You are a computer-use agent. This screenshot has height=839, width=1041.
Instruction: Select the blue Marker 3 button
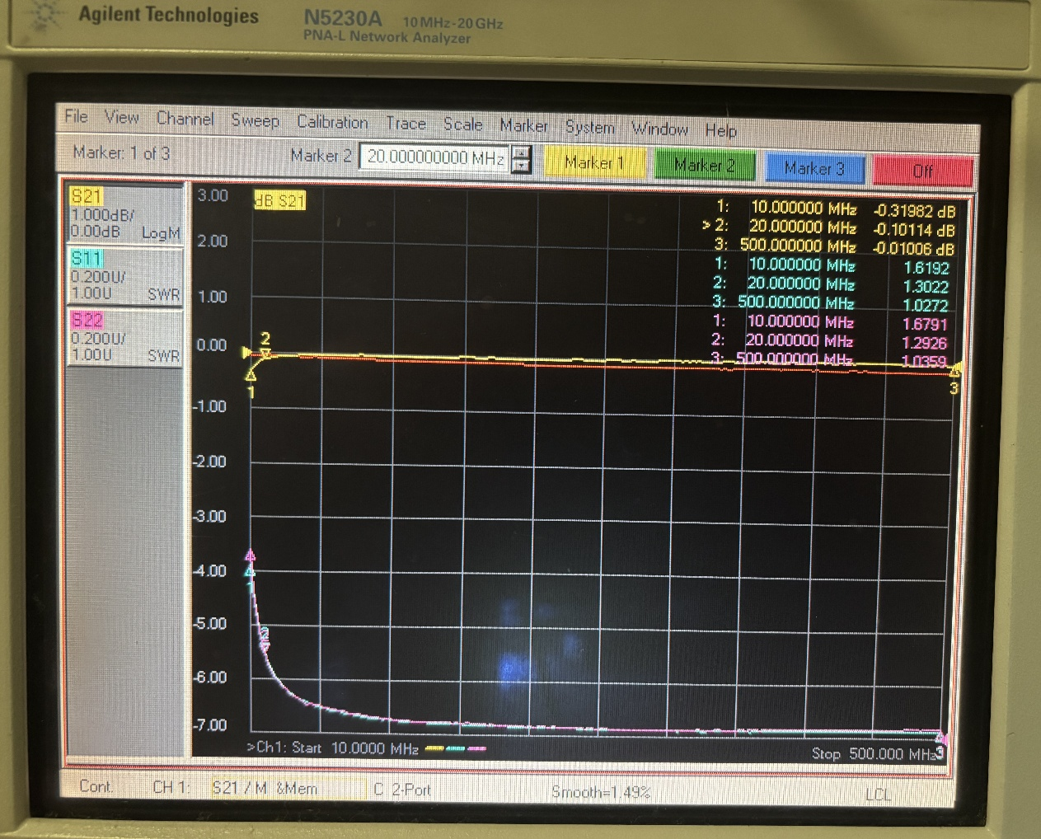coord(814,168)
